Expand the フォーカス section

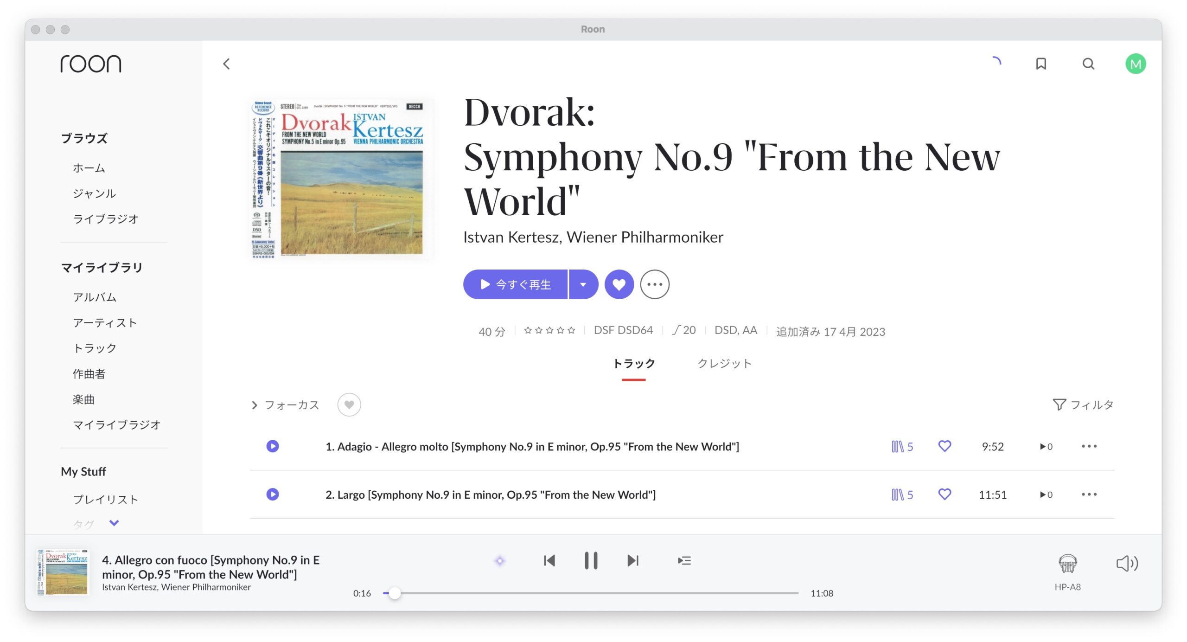(x=285, y=405)
